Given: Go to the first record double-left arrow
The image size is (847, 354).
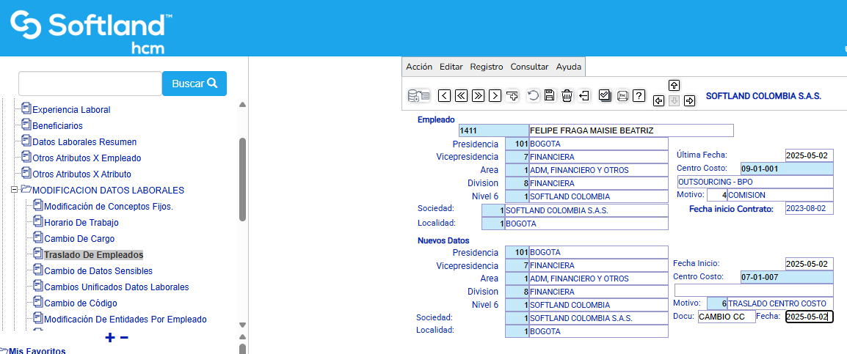Looking at the screenshot, I should coord(461,95).
